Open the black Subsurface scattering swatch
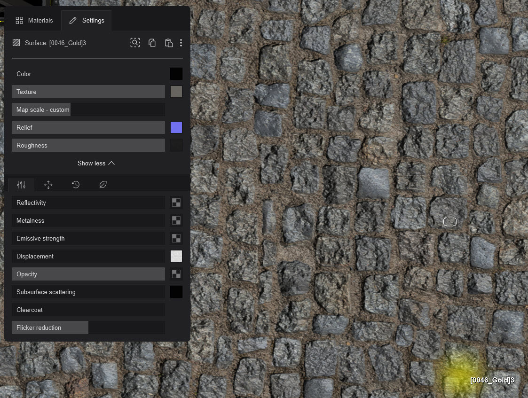The width and height of the screenshot is (528, 398). point(176,292)
